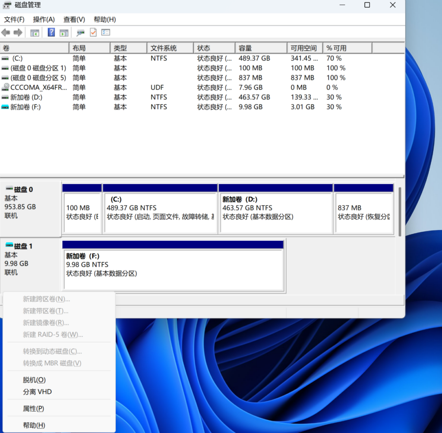This screenshot has width=442, height=433.
Task: Open the 查看(V) menu
Action: point(74,19)
